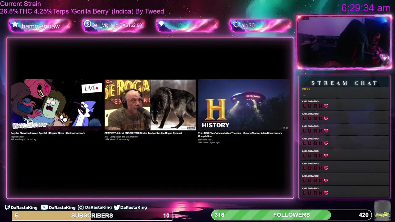Click the YouTube logo icon
This screenshot has height=222, width=395.
click(x=44, y=207)
